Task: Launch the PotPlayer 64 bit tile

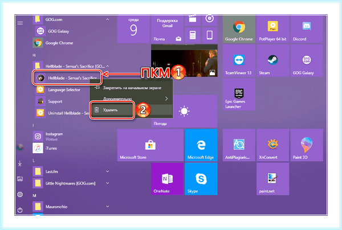Action: tap(272, 29)
